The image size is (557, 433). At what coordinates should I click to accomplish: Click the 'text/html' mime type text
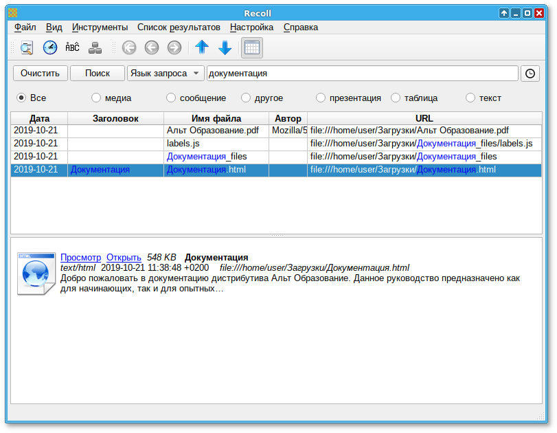(x=78, y=267)
